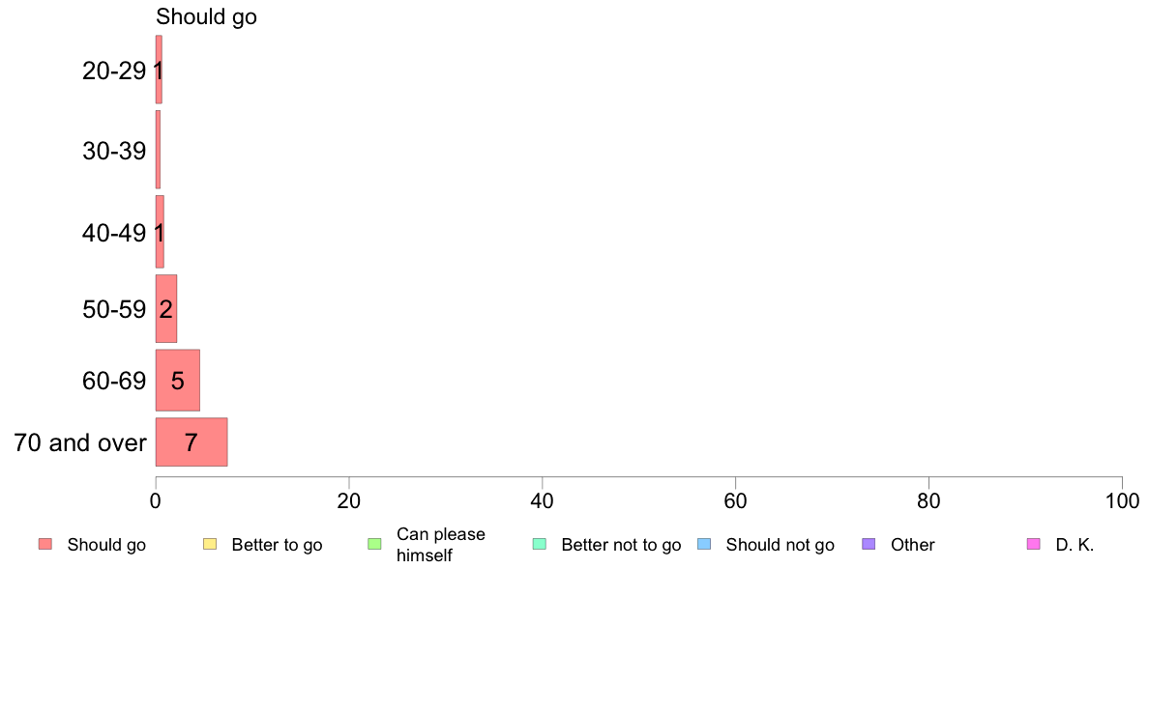Click the 70 and over axis label
Image resolution: width=1149 pixels, height=711 pixels.
pyautogui.click(x=80, y=443)
